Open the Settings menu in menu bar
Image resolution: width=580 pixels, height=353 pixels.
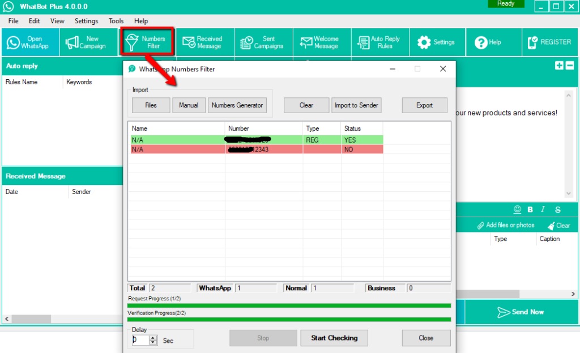86,21
